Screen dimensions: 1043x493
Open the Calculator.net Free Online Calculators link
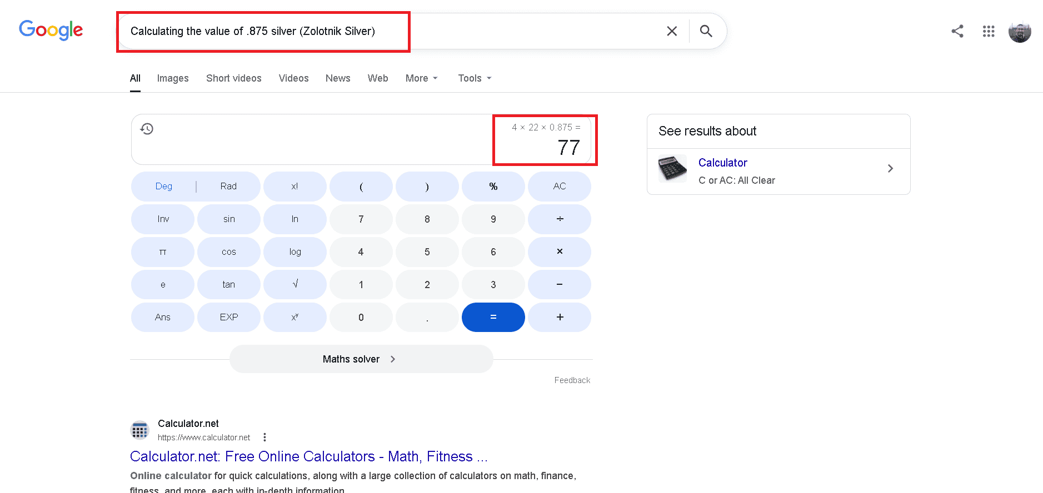308,456
